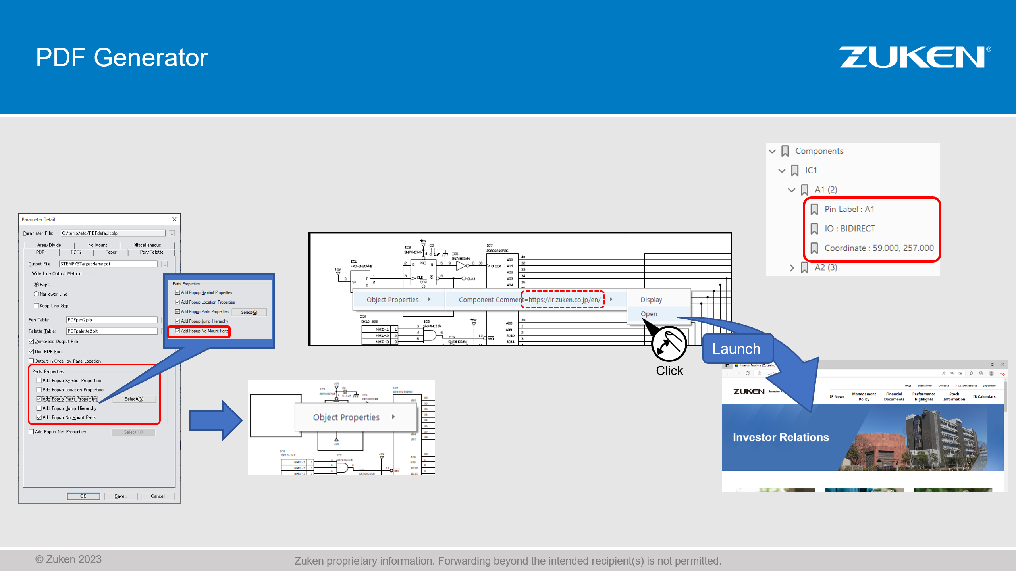
Task: Select Open from the context menu
Action: pyautogui.click(x=648, y=314)
